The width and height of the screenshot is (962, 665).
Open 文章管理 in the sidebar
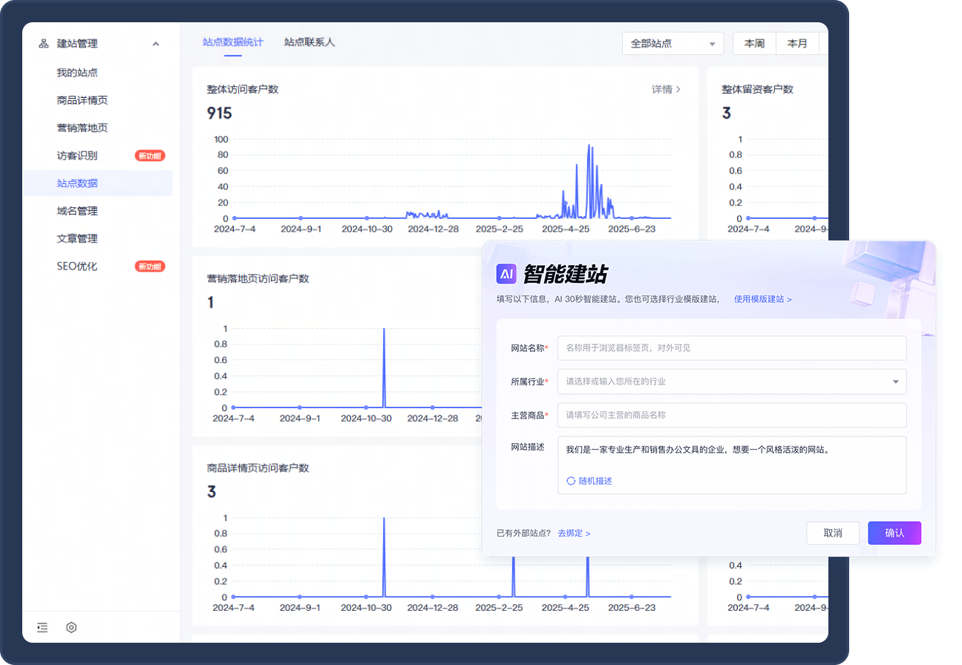click(x=77, y=238)
